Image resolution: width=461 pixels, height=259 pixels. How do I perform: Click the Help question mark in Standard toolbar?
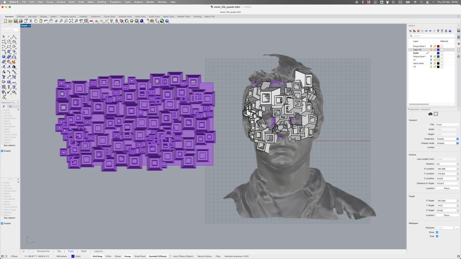click(x=167, y=21)
